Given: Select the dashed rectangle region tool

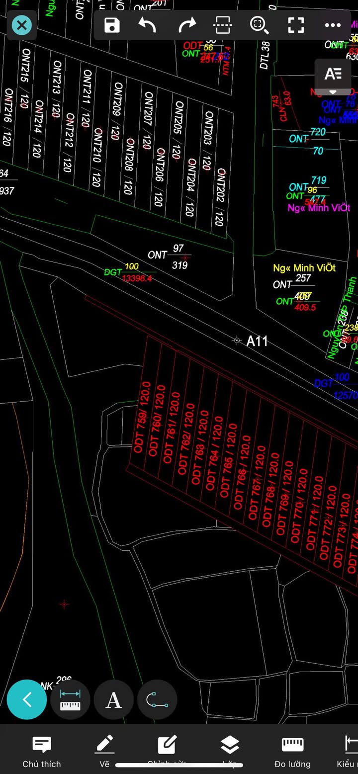Looking at the screenshot, I should (223, 25).
